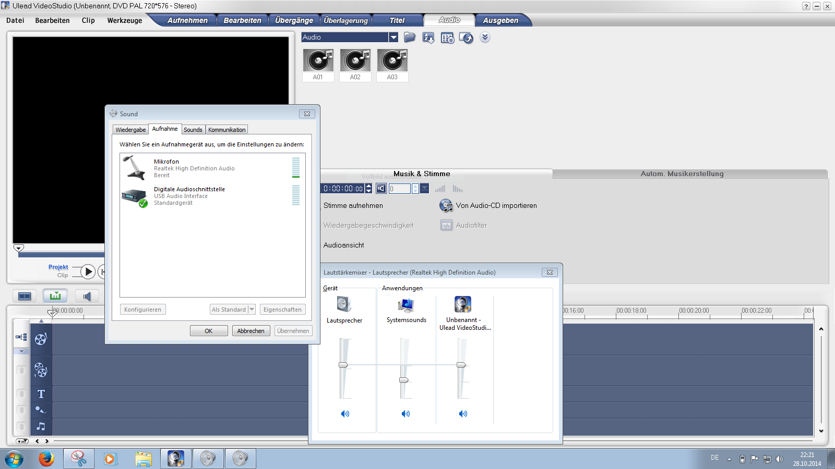Select Mikrofon Realtek recording device

212,168
